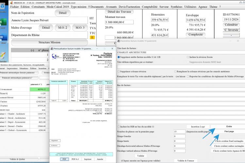
Task: Click Imprimer in preview window
Action: [x=88, y=159]
